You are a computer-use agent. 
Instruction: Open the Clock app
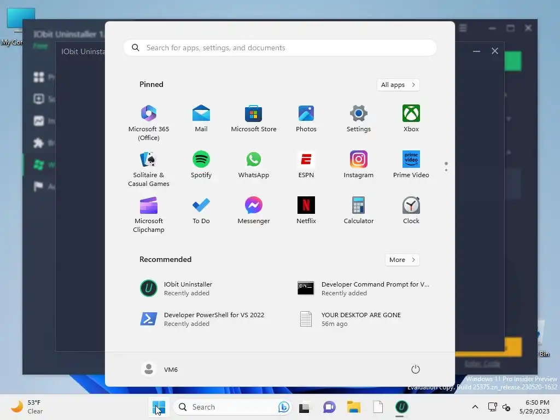[411, 211]
